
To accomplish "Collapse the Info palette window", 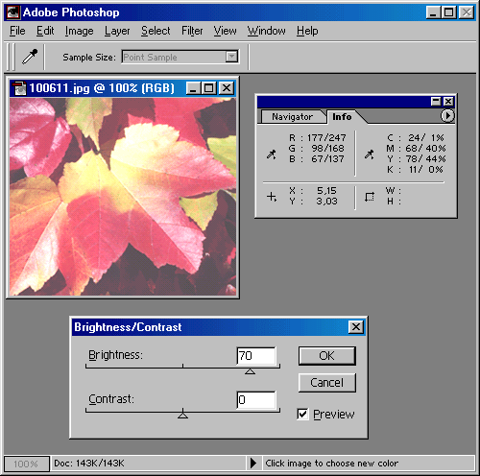I will coord(436,102).
